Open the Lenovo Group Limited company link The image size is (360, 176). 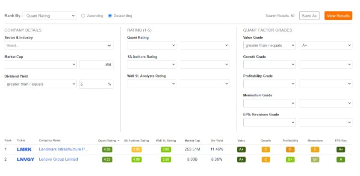[x=58, y=159]
